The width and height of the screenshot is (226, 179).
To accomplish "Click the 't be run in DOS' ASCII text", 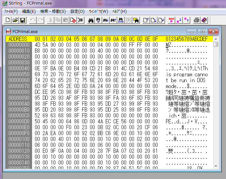I will coord(185,80).
